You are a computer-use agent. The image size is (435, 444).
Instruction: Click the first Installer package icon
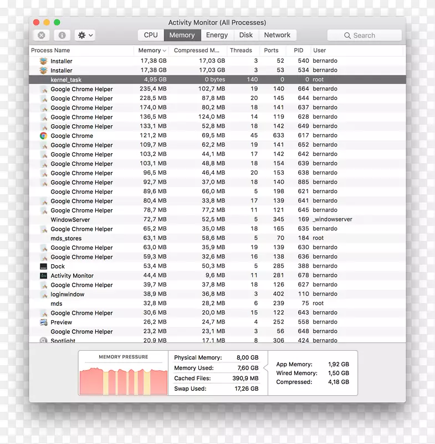[43, 61]
